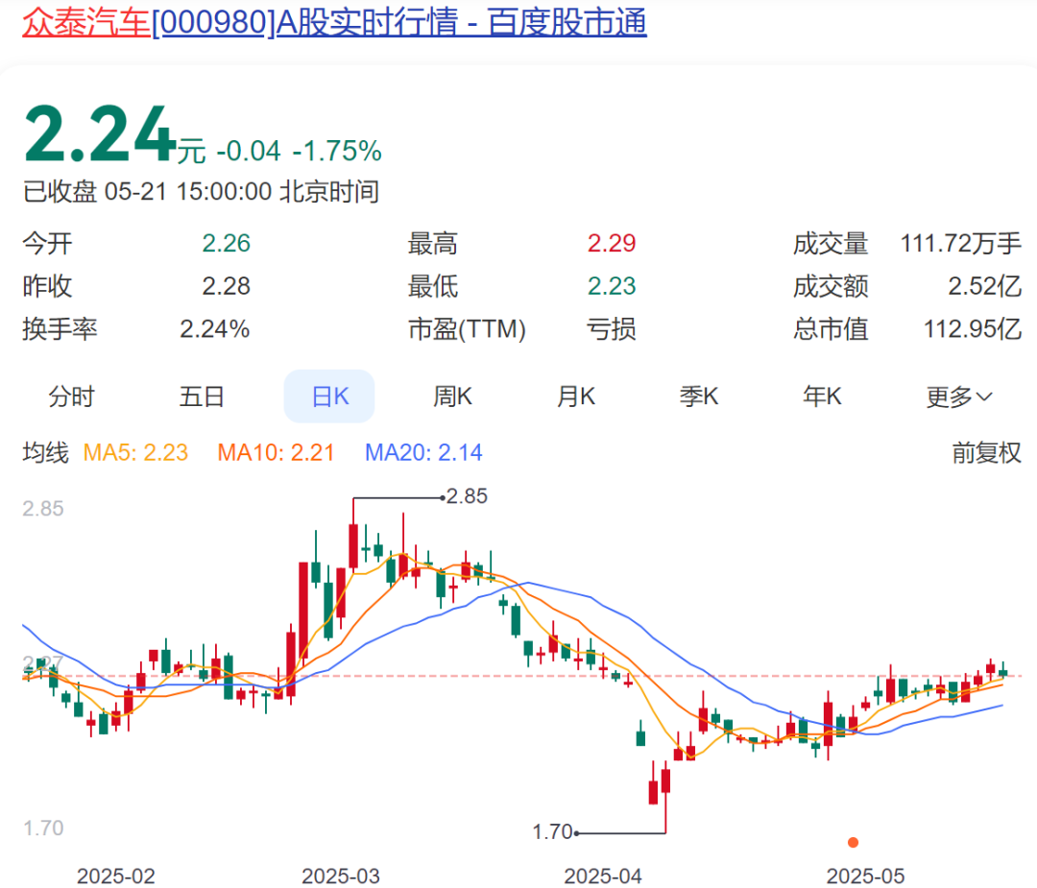Expand the 更多 dropdown
Image resolution: width=1037 pixels, height=888 pixels.
[959, 396]
